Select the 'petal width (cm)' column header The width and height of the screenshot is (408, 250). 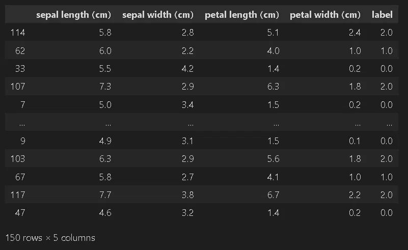325,15
